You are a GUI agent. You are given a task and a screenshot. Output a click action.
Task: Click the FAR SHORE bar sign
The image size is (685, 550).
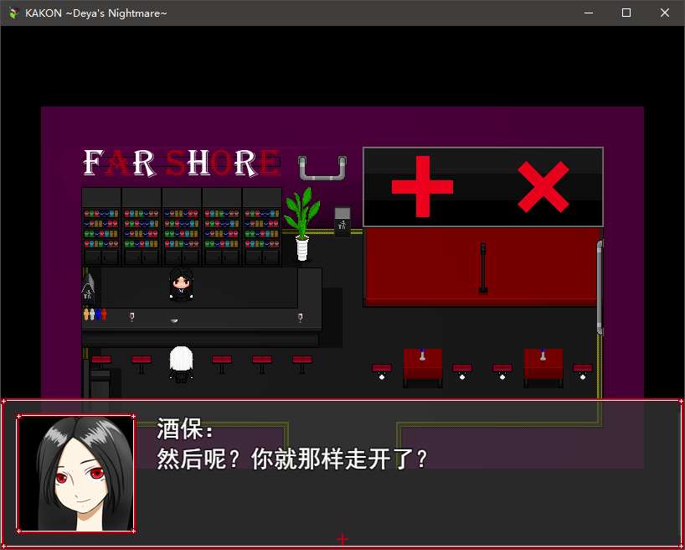click(182, 163)
